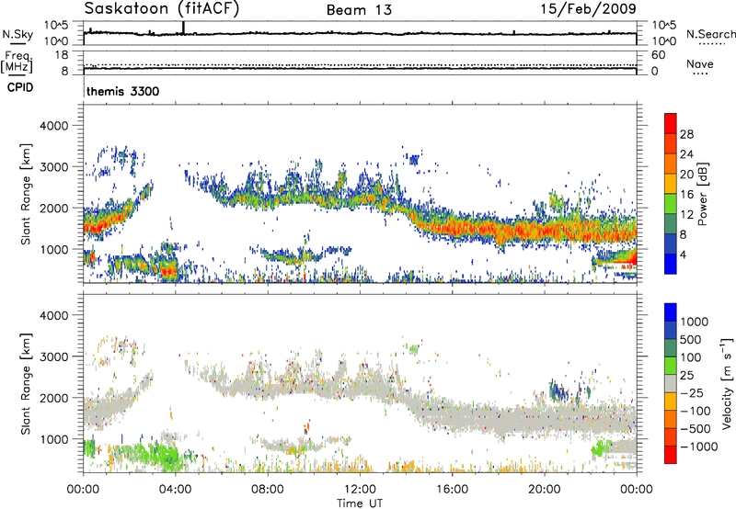Click the '2000' tick on the velocity panel
Viewport: 736px width, 509px height.
tap(53, 398)
